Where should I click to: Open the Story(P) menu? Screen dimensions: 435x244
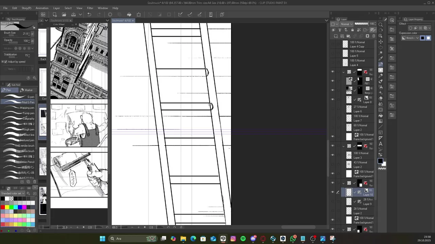(26, 8)
